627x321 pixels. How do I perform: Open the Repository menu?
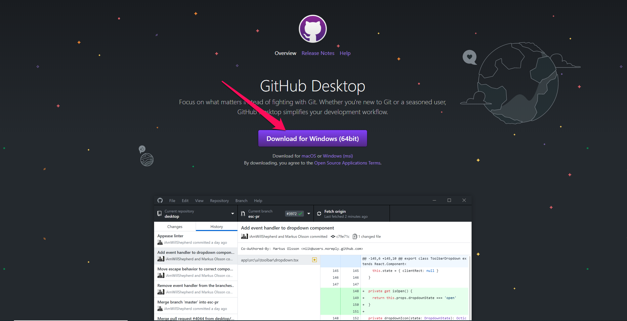click(219, 201)
